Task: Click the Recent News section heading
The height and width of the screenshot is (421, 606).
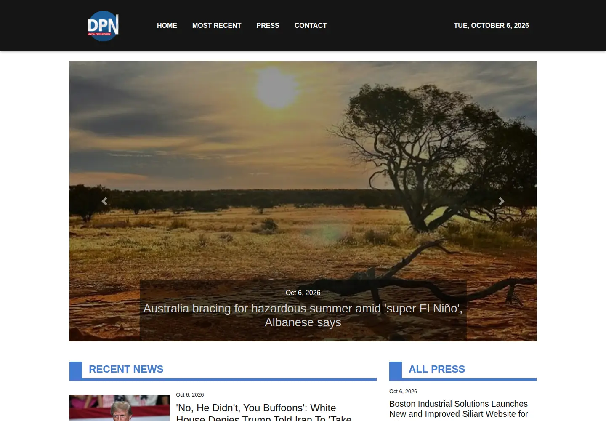Action: pyautogui.click(x=126, y=369)
